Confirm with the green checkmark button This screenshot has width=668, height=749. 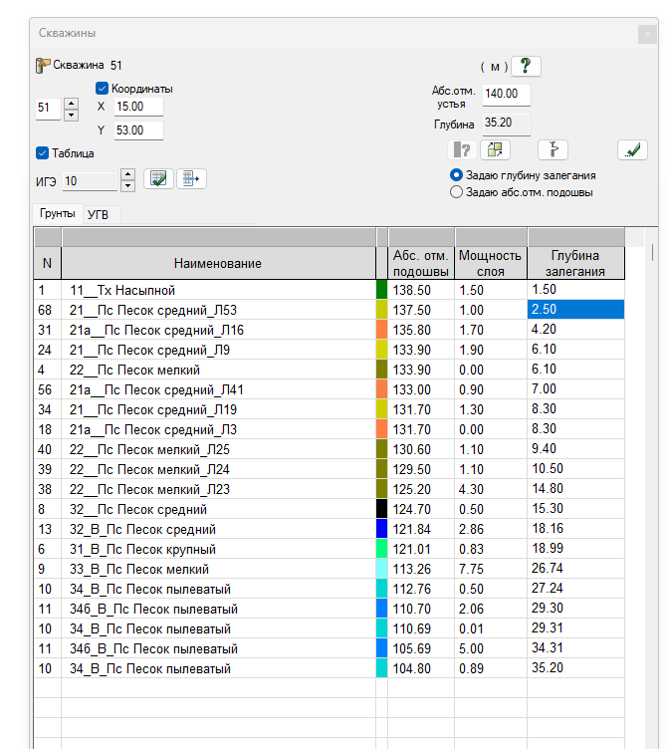633,150
